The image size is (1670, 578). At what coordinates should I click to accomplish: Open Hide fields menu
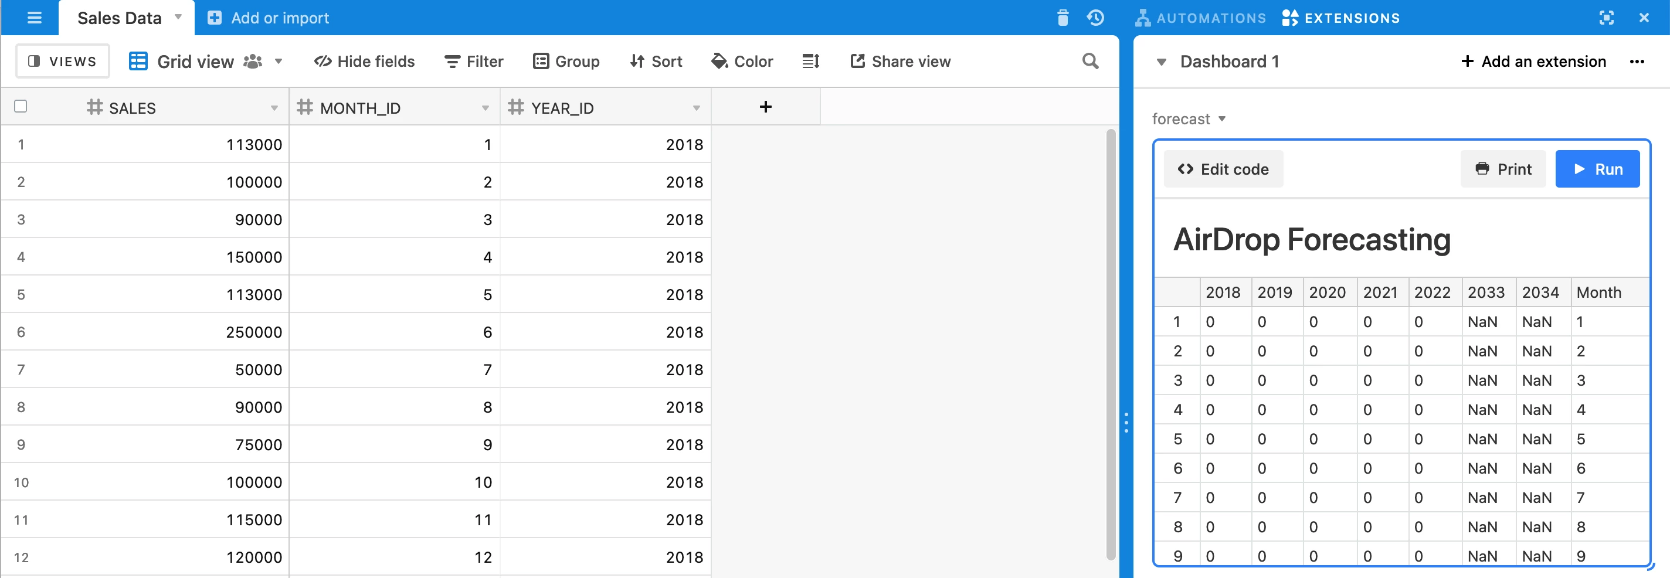[x=364, y=62]
